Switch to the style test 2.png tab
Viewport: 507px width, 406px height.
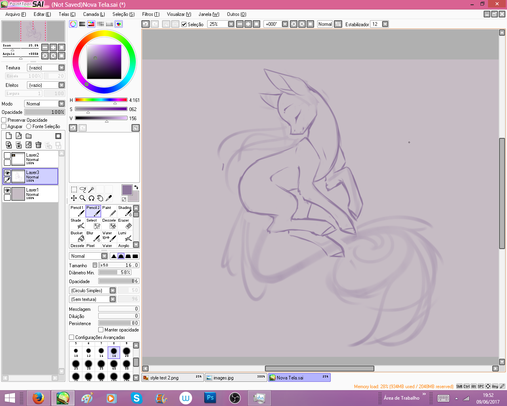coord(173,378)
